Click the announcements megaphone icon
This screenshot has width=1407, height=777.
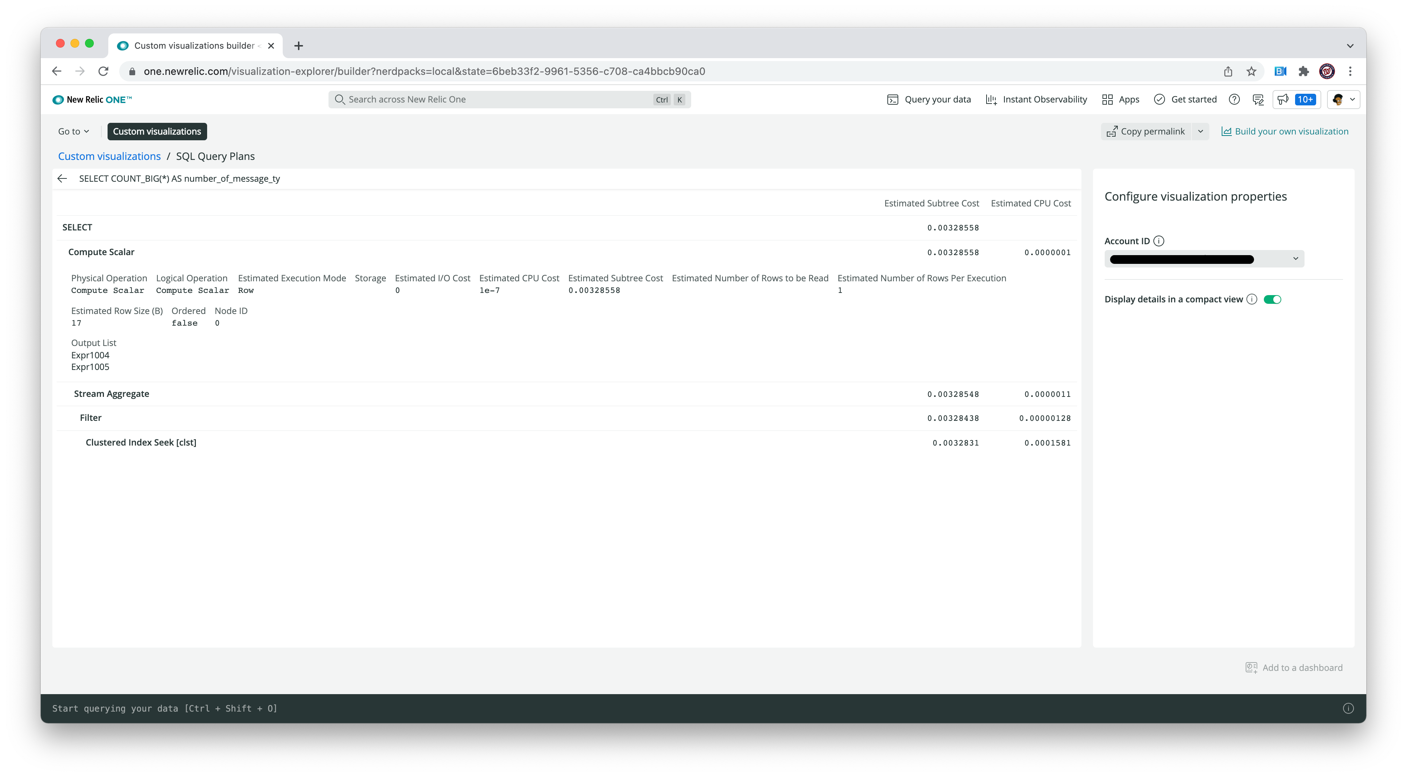(x=1283, y=100)
